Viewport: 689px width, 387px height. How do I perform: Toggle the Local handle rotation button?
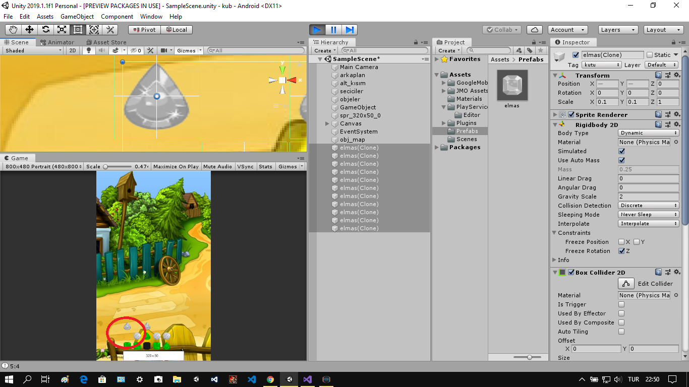tap(176, 30)
